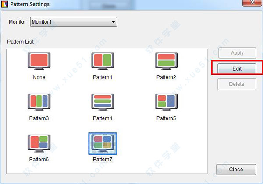Viewport: 263px width, 184px height.
Task: Close the dialog with the Close button
Action: coord(236,170)
